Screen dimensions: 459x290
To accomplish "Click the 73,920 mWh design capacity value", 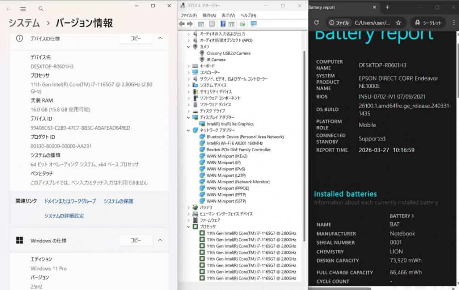I will click(x=406, y=260).
